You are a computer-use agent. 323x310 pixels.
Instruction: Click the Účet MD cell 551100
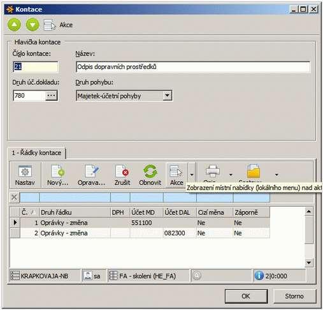pyautogui.click(x=147, y=223)
